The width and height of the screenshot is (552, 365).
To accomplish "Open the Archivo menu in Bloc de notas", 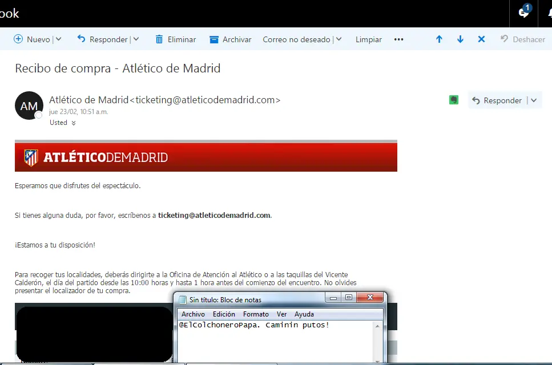I will tap(193, 314).
